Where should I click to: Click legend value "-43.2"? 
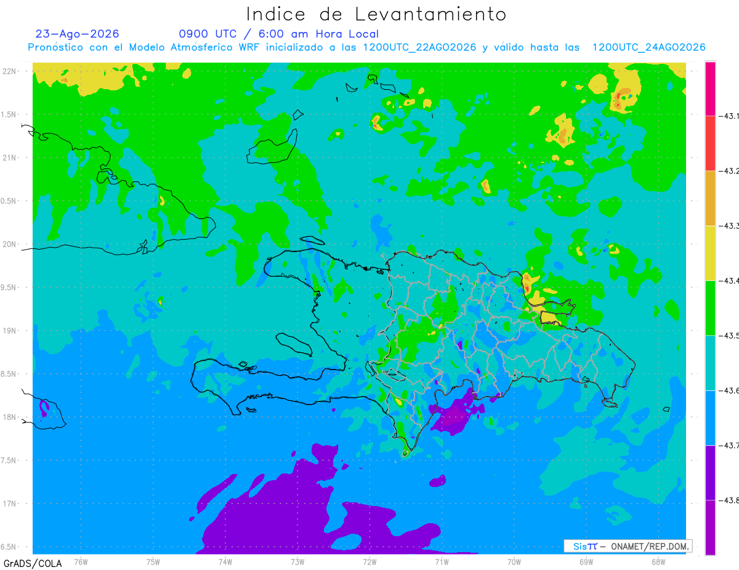(x=729, y=171)
